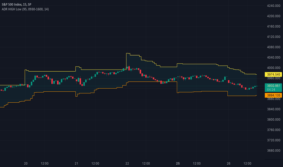The height and width of the screenshot is (167, 283).
Task: Click the 3760.000 price axis value
Action: pyautogui.click(x=274, y=130)
